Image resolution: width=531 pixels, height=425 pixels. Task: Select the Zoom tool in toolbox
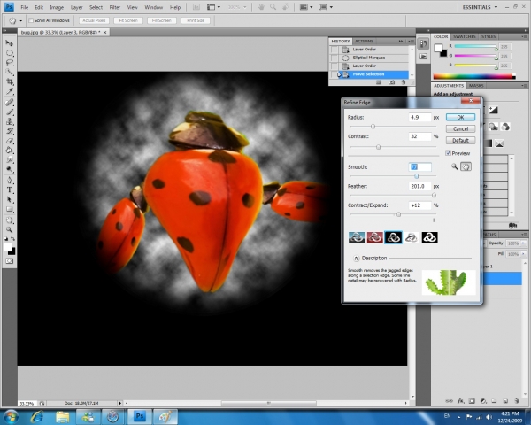10,230
